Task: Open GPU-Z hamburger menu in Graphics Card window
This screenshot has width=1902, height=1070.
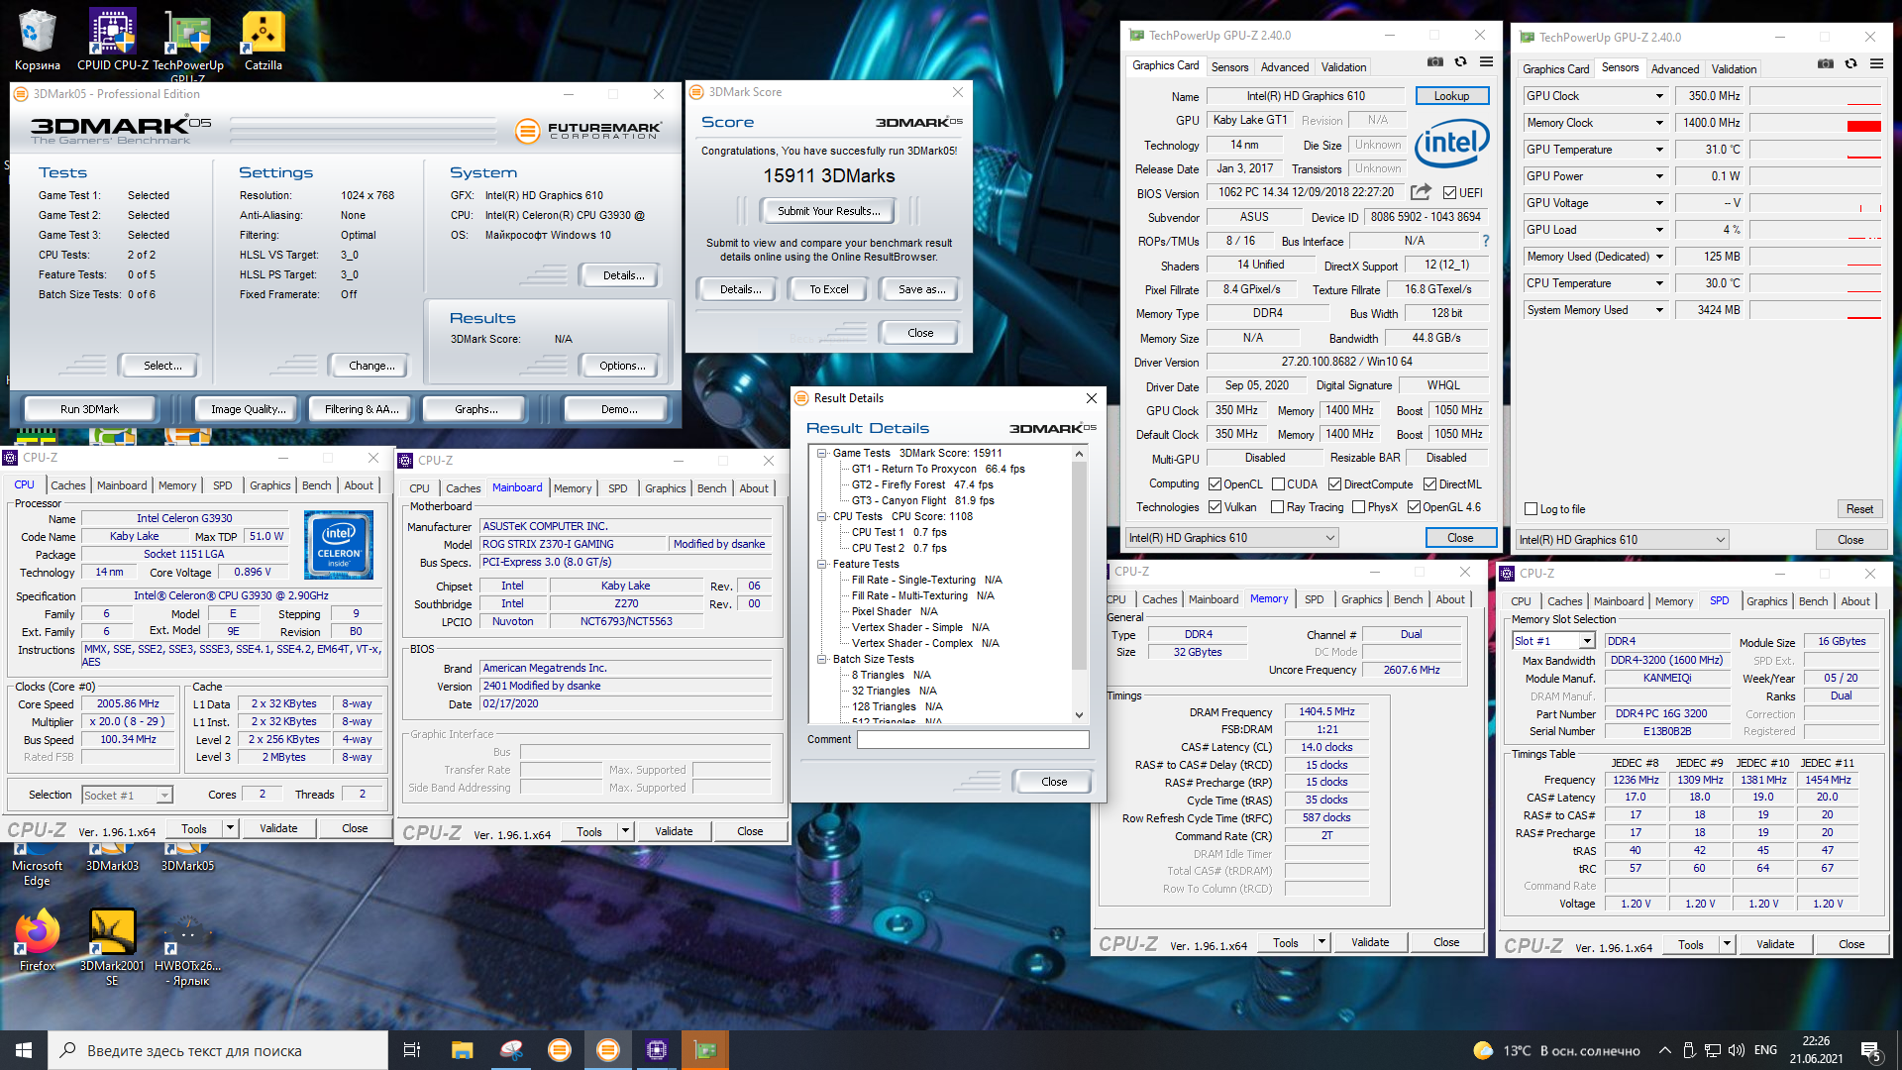Action: tap(1486, 61)
